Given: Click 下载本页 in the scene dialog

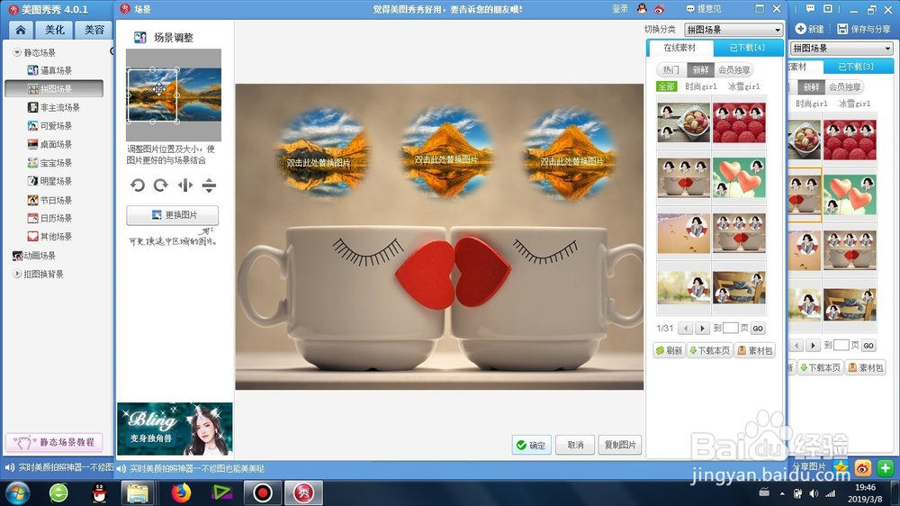Looking at the screenshot, I should [709, 350].
